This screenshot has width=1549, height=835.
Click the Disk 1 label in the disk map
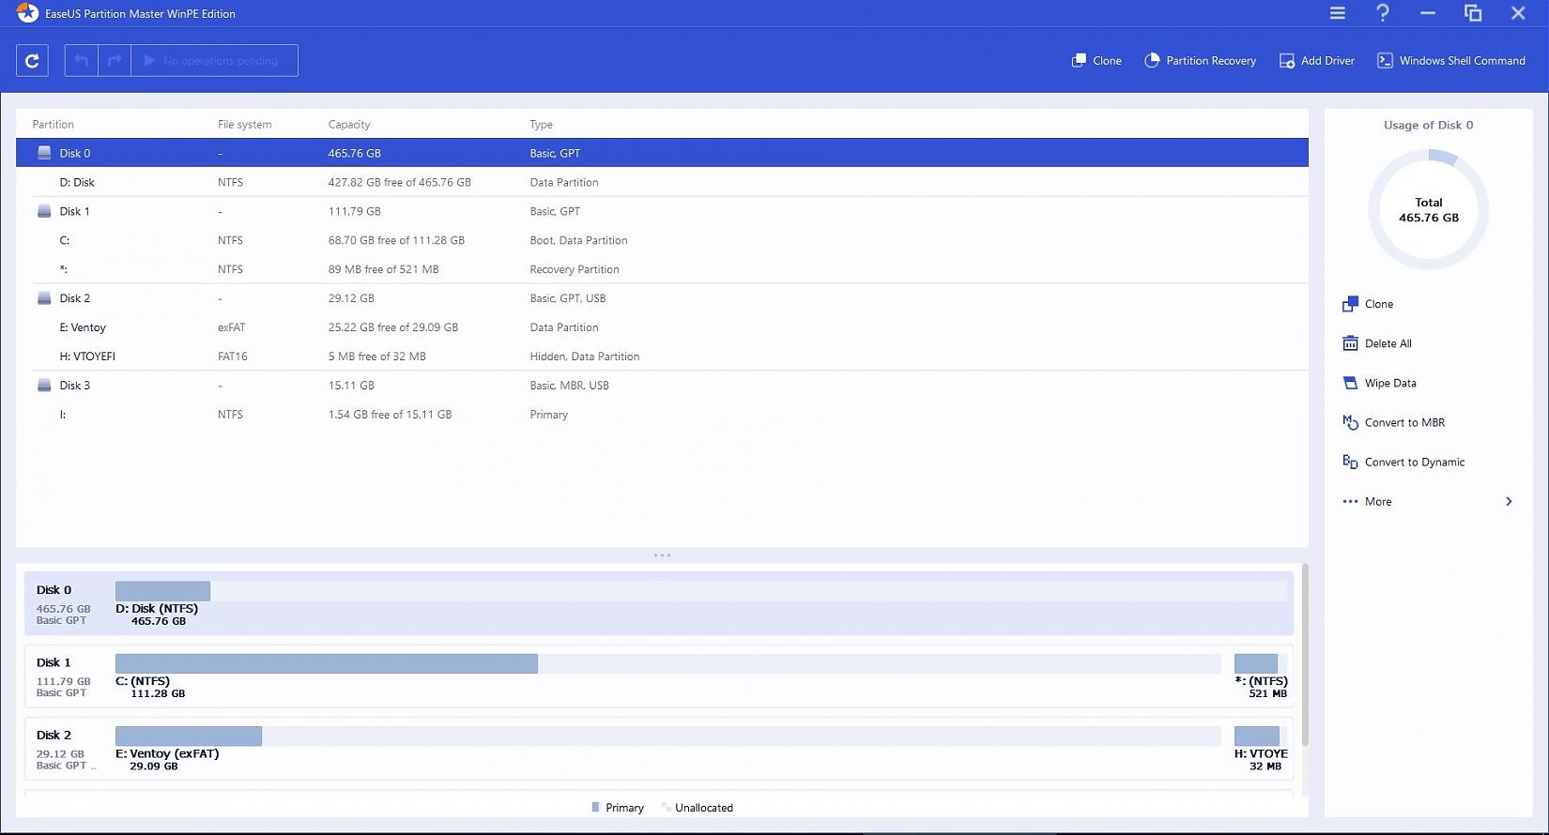(x=54, y=662)
